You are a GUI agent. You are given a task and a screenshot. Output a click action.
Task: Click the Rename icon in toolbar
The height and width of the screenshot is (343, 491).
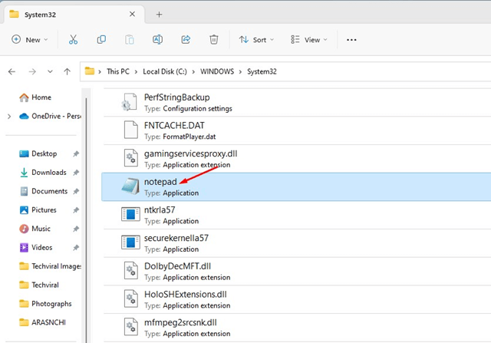coord(157,39)
